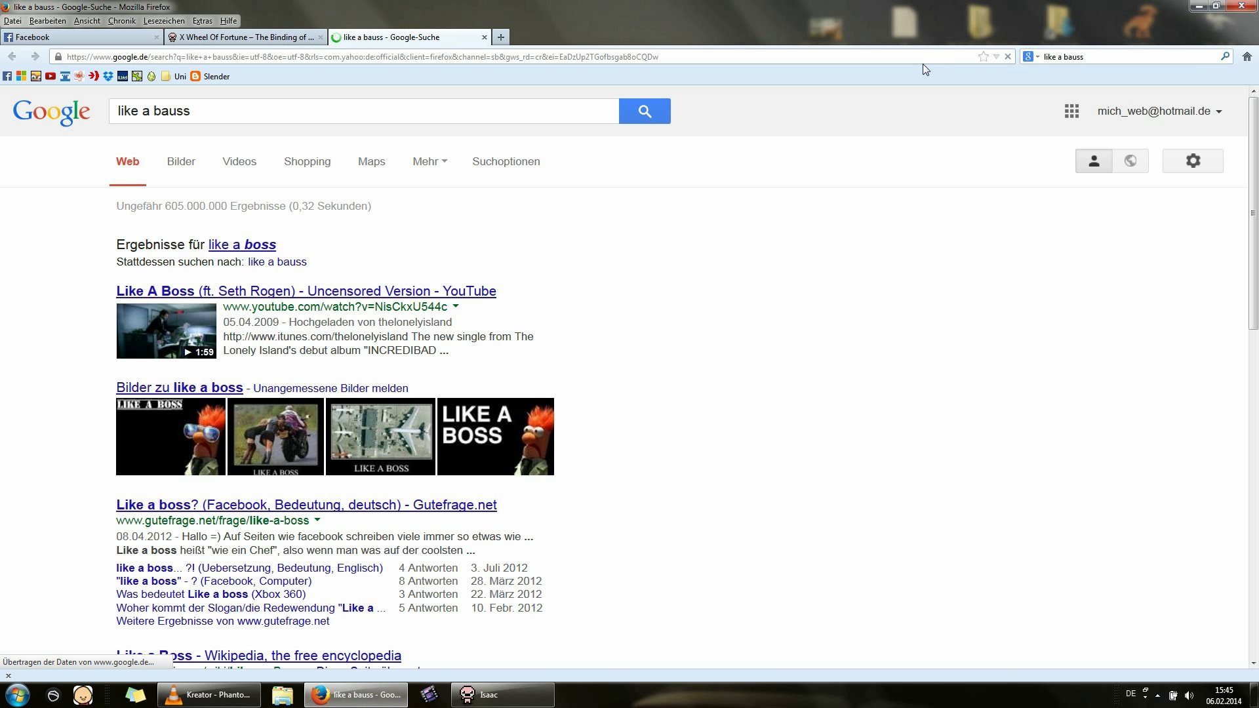
Task: Open the Google apps grid
Action: coord(1071,111)
